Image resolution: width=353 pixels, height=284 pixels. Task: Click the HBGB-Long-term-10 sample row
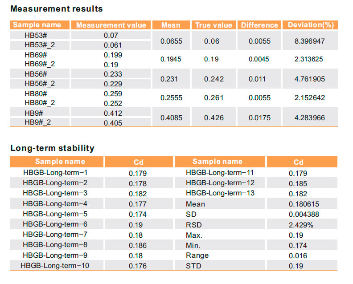coord(55,266)
